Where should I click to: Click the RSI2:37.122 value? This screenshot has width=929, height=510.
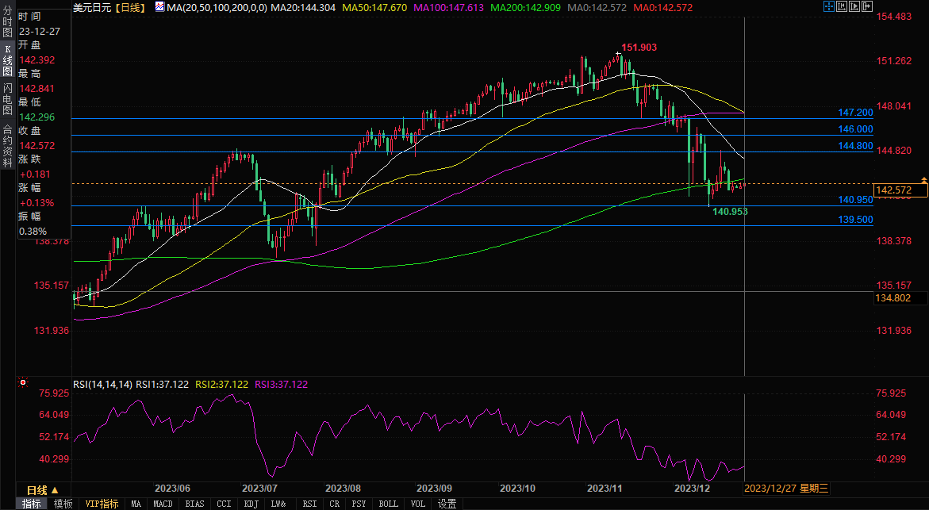(x=221, y=385)
